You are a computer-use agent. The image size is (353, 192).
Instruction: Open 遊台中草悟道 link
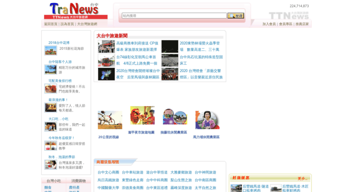[x=157, y=172]
